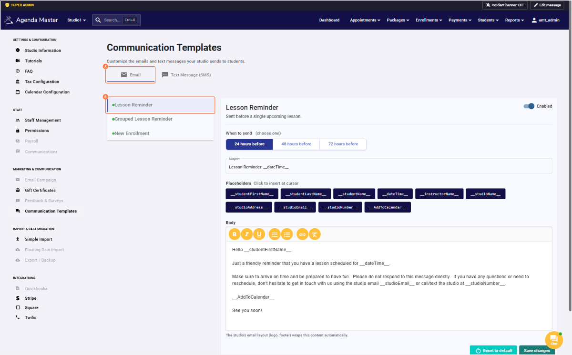572x355 pixels.
Task: Select 24 hours before send option
Action: tap(249, 144)
